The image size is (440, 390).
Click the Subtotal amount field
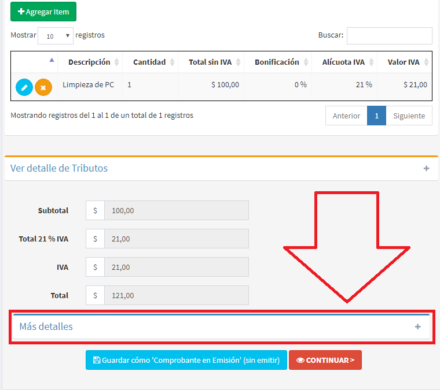pos(176,210)
